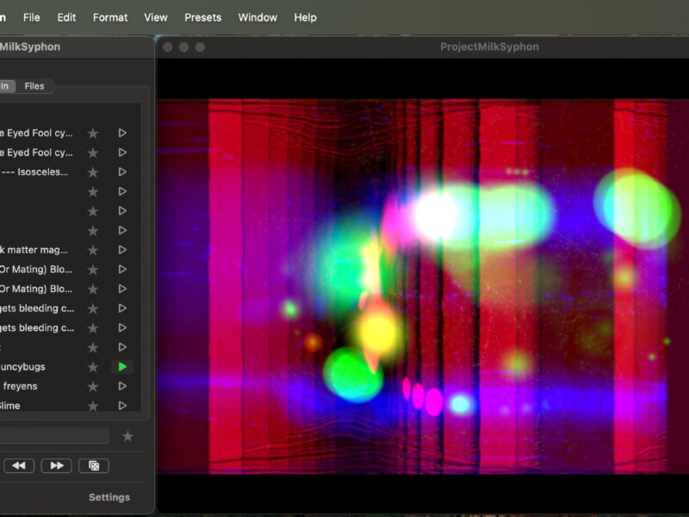Skip to next preset with fast-forward
689x517 pixels.
(x=56, y=465)
